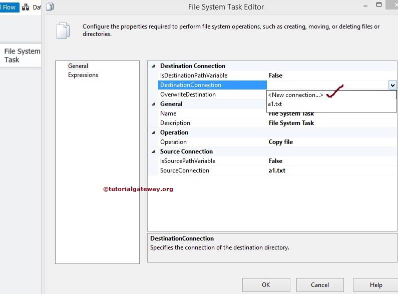This screenshot has width=398, height=294.
Task: Select the Name property label
Action: 168,113
